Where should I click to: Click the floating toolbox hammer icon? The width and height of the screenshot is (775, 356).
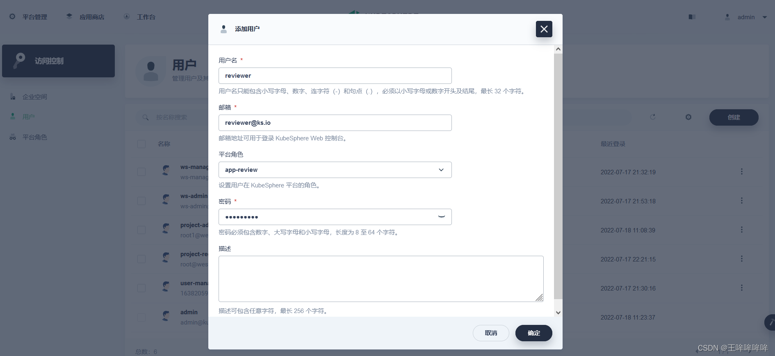[x=770, y=322]
